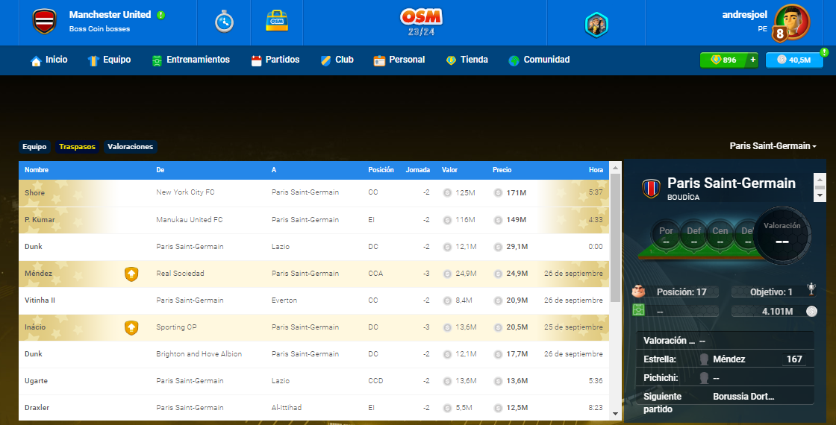This screenshot has height=425, width=836.
Task: Switch to the Valoraciones tab
Action: (x=130, y=146)
